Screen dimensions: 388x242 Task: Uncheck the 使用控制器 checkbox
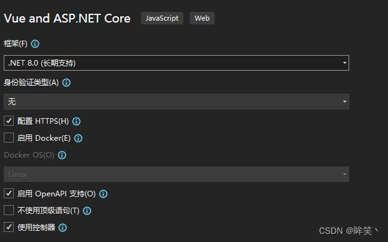(x=9, y=227)
